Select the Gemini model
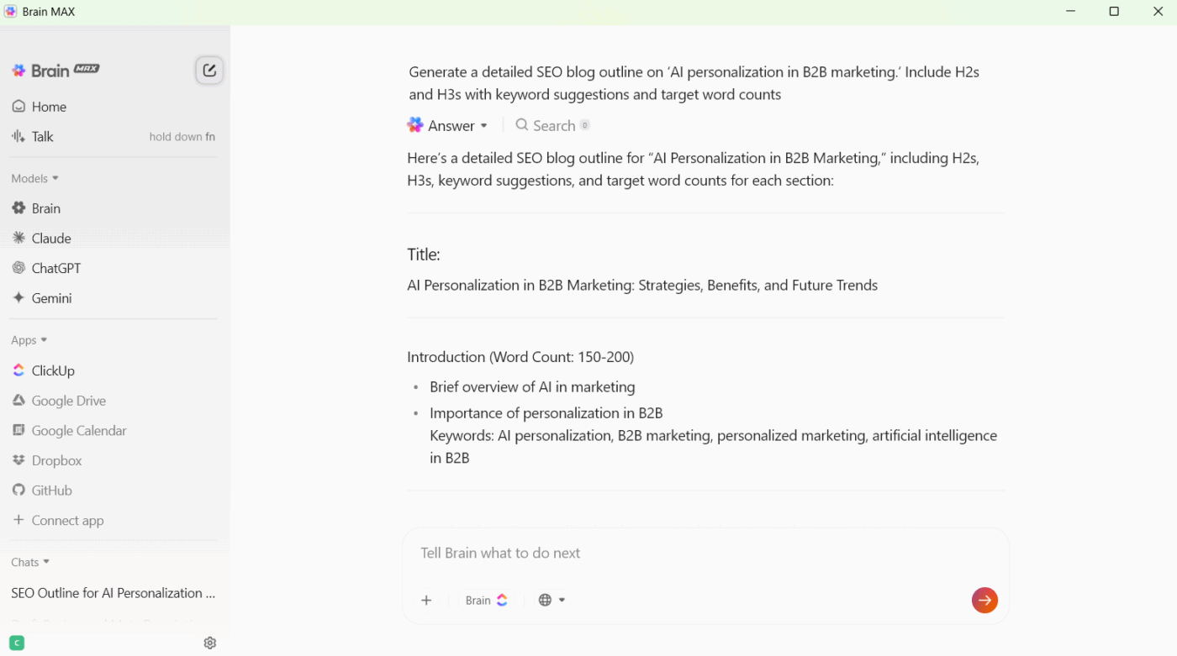Image resolution: width=1177 pixels, height=656 pixels. click(51, 298)
